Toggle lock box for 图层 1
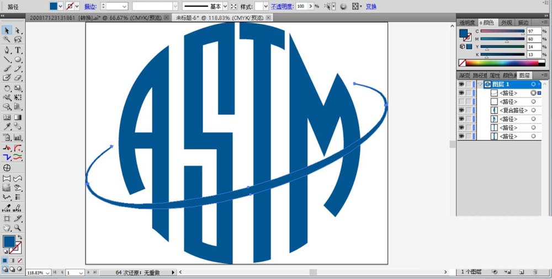The width and height of the screenshot is (552, 279). (469, 84)
